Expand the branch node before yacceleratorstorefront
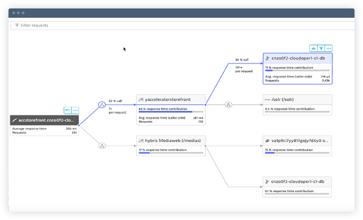Viewport: 363px width, 220px height. (x=102, y=104)
